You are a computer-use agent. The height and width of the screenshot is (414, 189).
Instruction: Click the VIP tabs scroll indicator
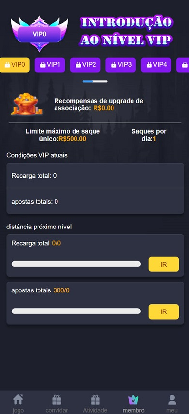(x=95, y=82)
